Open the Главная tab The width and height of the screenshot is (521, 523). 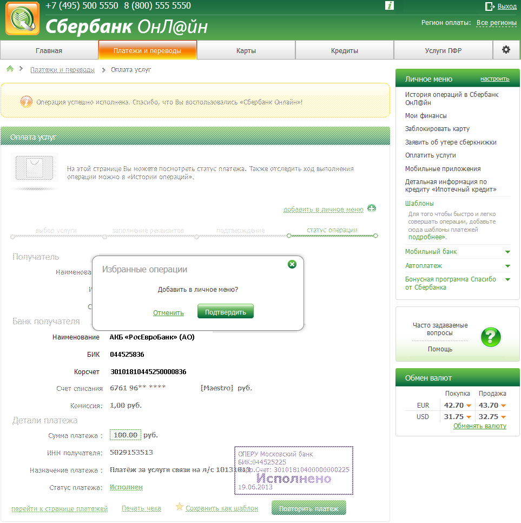tap(49, 50)
